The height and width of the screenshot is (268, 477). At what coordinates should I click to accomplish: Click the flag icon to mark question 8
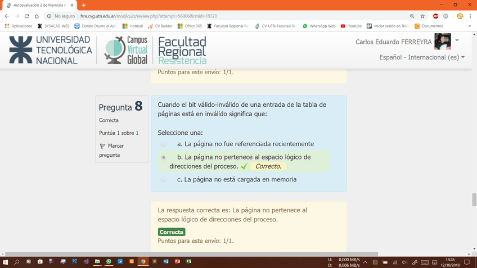tap(102, 146)
